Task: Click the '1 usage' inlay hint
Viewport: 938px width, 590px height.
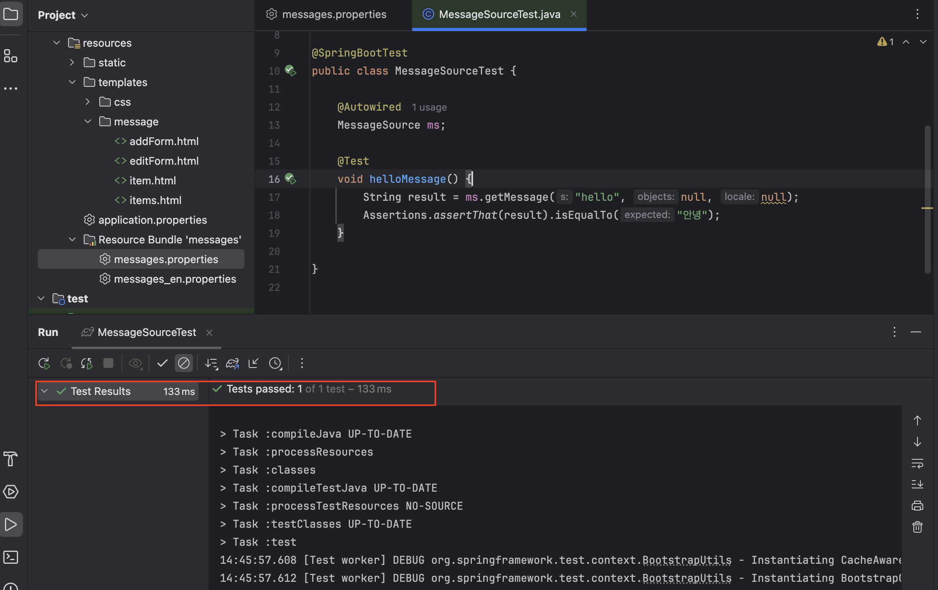Action: tap(429, 107)
